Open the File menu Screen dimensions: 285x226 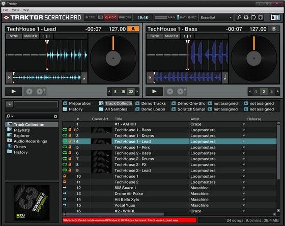tap(6, 10)
